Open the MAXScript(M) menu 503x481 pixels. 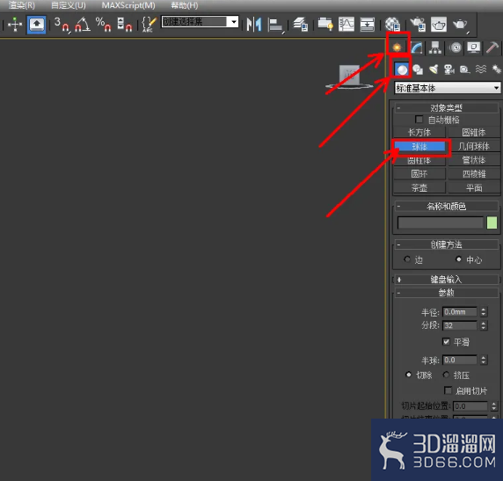point(128,5)
